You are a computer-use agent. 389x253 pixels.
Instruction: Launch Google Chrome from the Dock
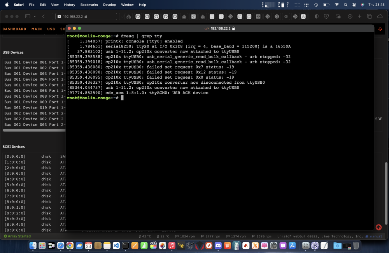[x=70, y=246]
